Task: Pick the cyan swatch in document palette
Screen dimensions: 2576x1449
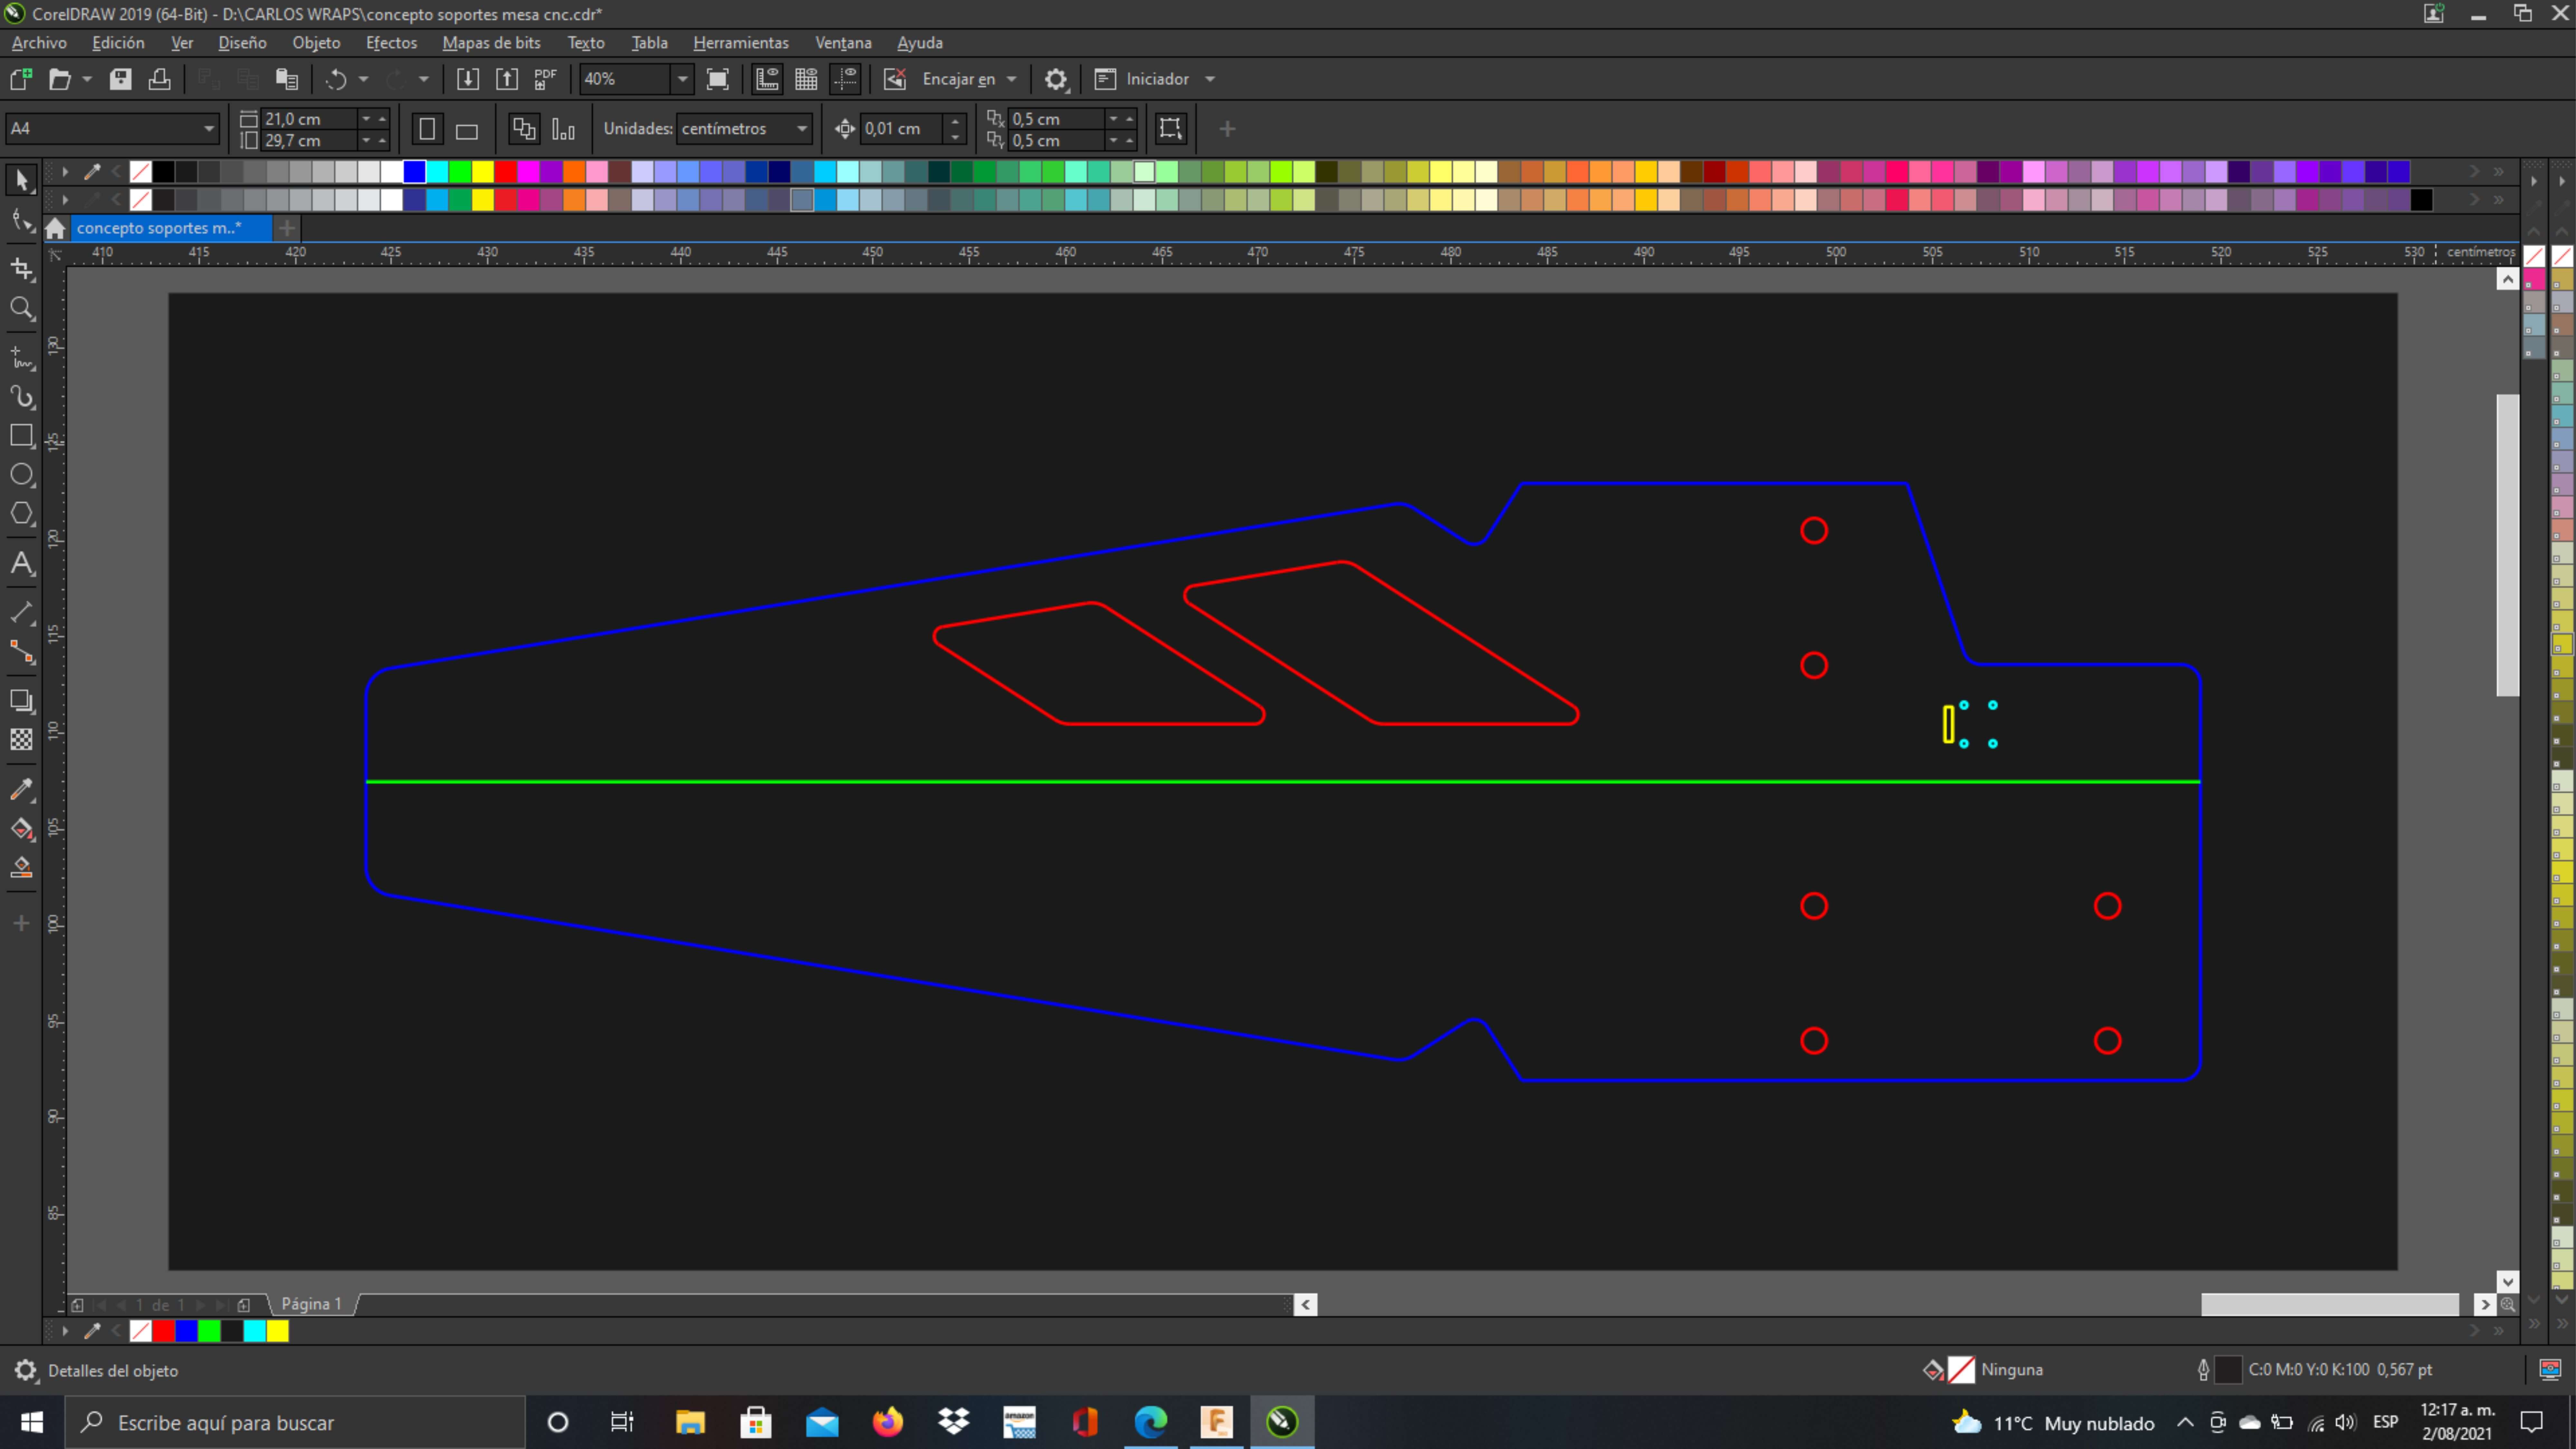Action: coord(255,1331)
